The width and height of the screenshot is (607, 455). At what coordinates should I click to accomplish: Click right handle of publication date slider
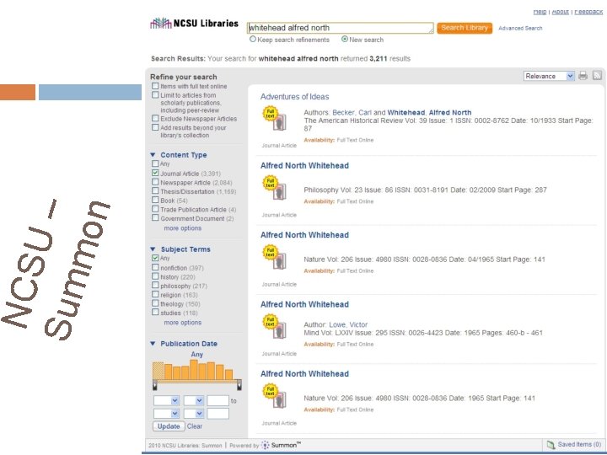click(x=239, y=385)
